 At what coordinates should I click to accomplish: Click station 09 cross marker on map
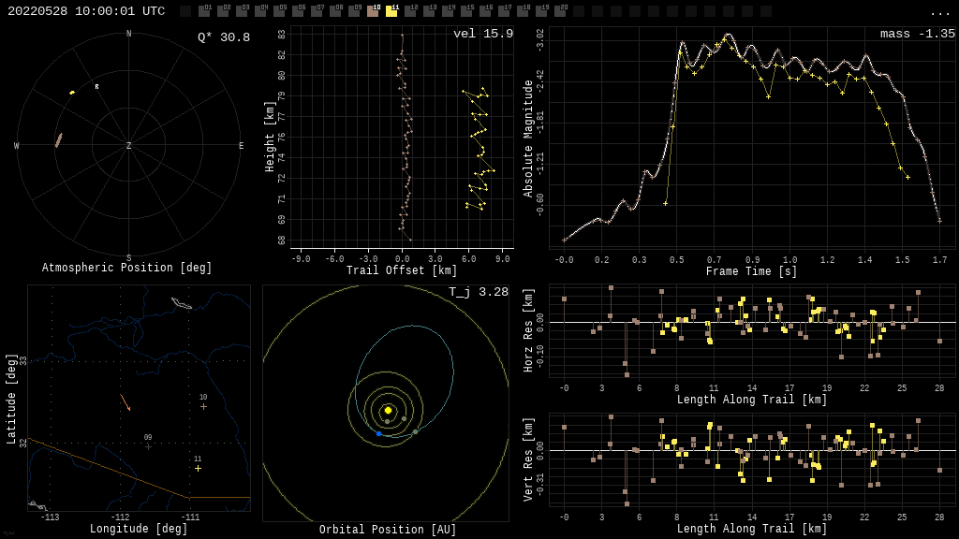coord(148,446)
